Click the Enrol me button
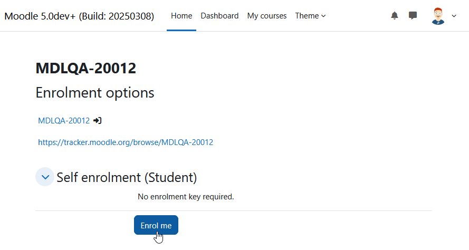 [156, 225]
